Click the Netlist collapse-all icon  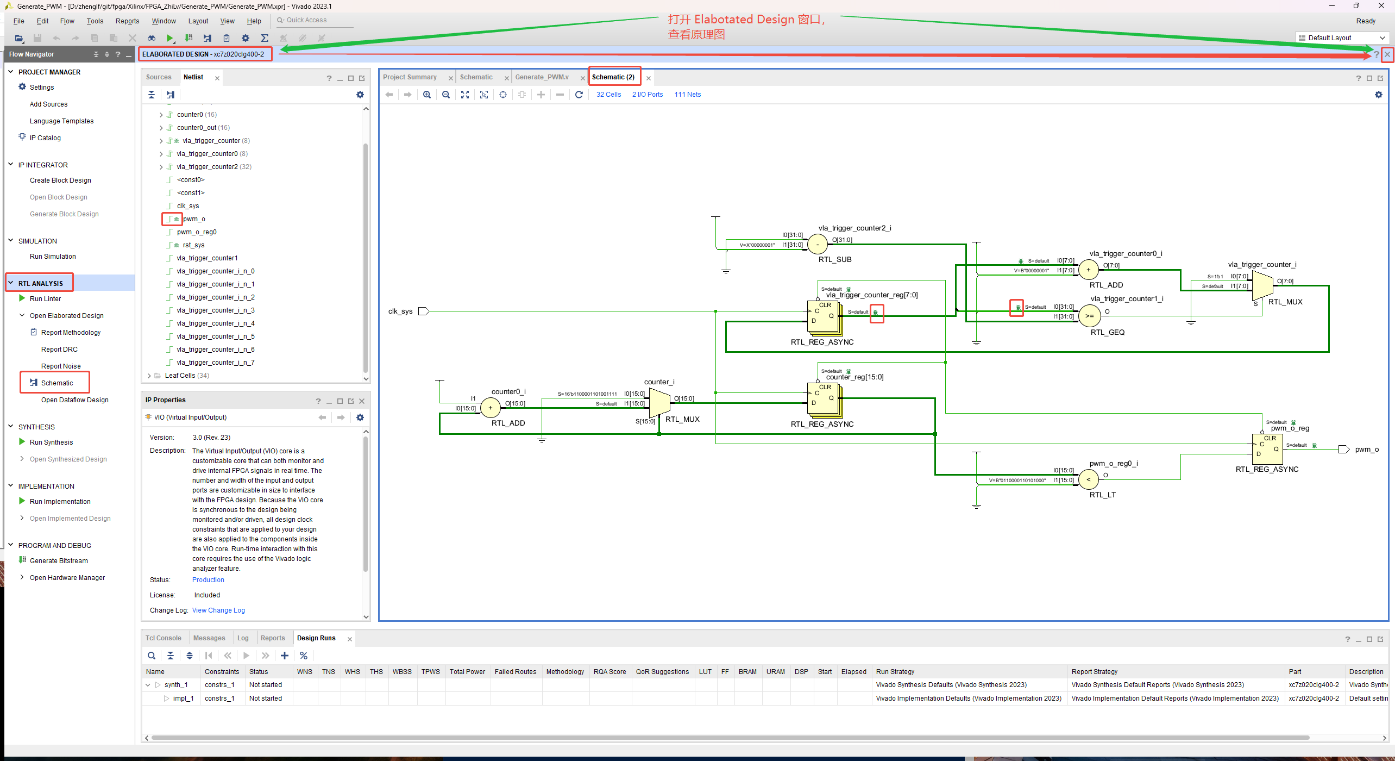[x=152, y=95]
